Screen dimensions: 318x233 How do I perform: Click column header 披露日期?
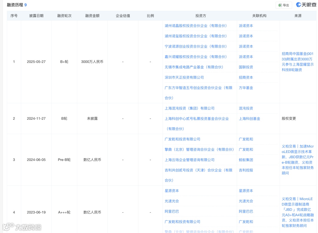click(x=36, y=16)
